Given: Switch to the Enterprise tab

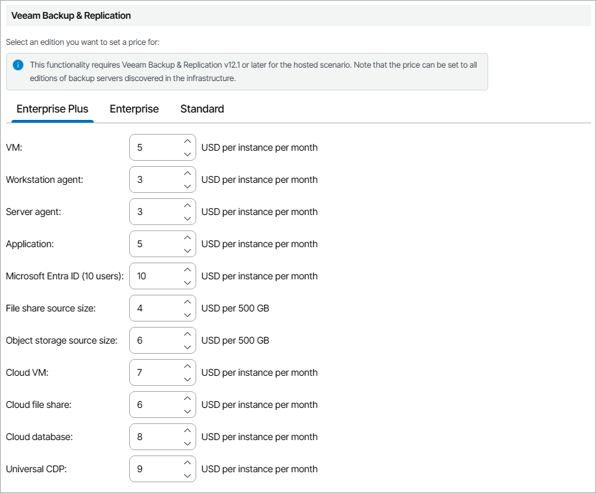Looking at the screenshot, I should [134, 109].
